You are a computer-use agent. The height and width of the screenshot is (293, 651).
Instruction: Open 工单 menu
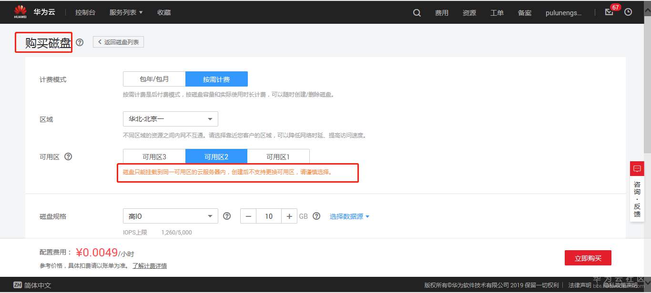497,13
